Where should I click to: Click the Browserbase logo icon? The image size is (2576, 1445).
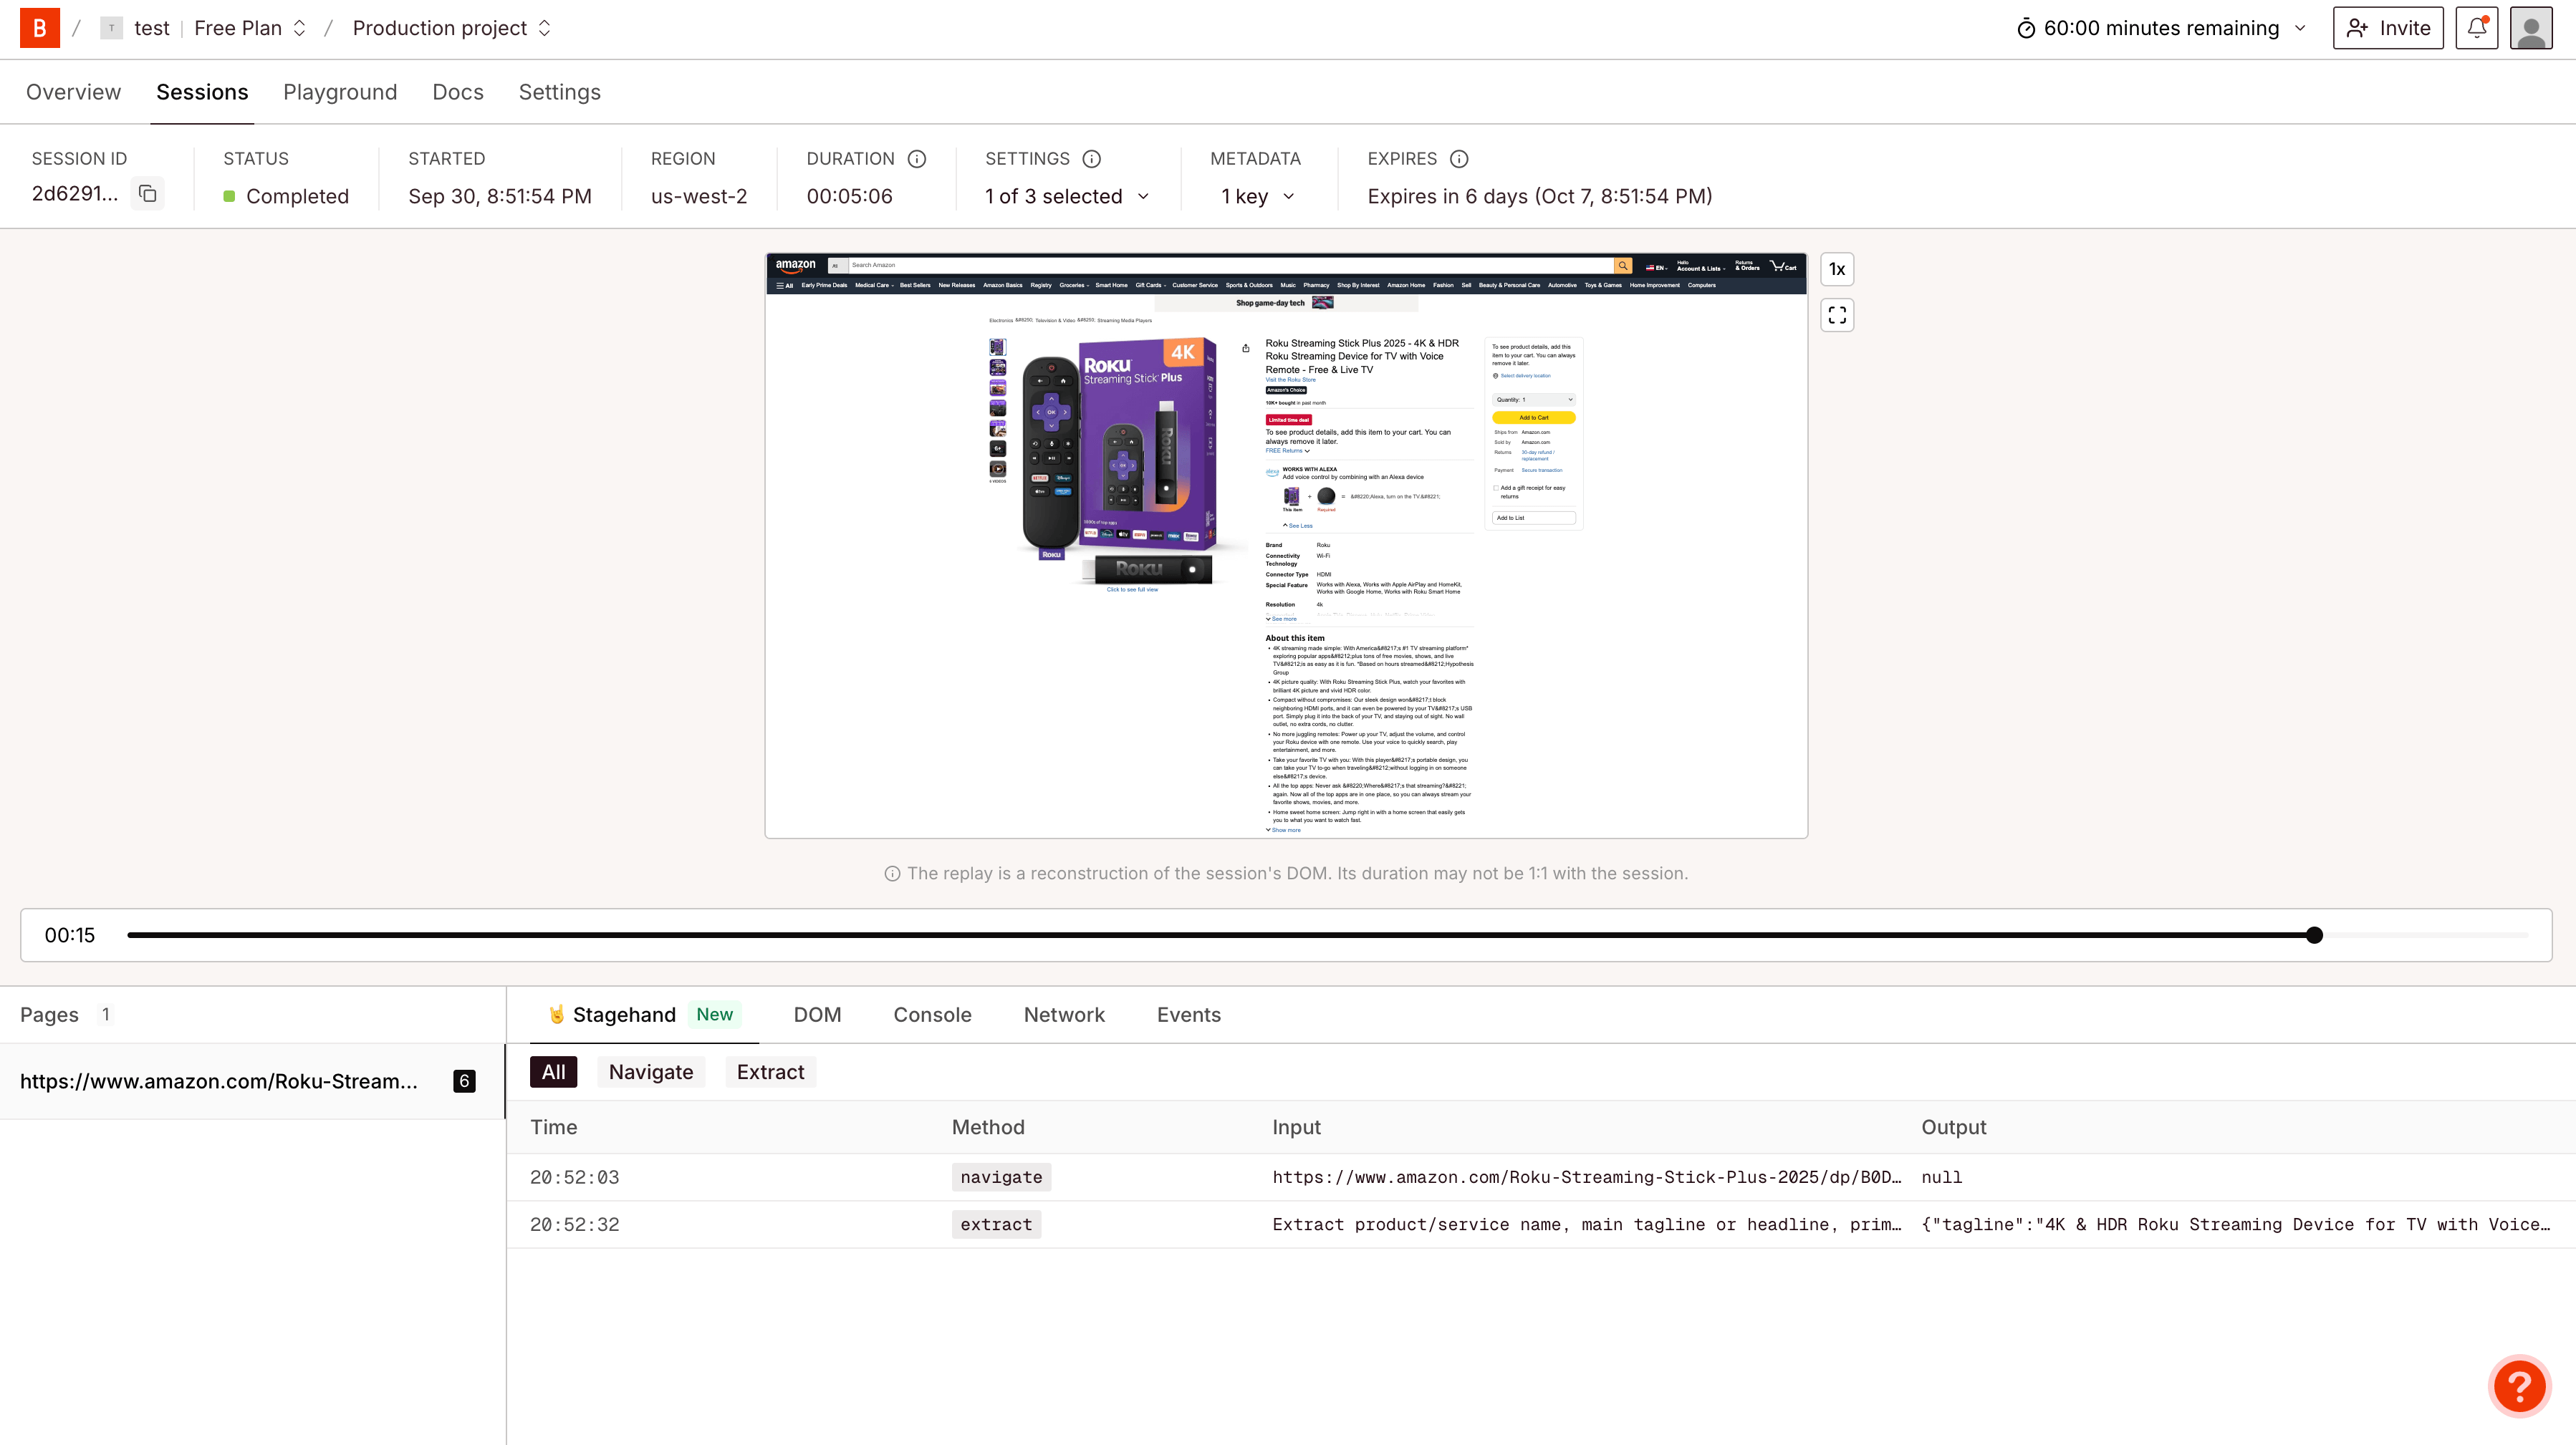40,28
